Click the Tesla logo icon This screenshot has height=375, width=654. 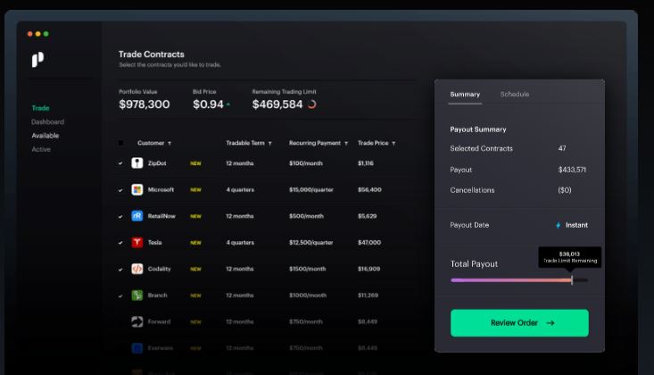137,243
